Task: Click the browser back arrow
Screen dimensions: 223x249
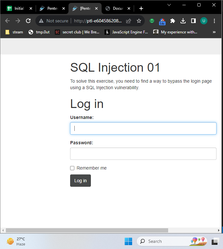Action: pyautogui.click(x=7, y=21)
